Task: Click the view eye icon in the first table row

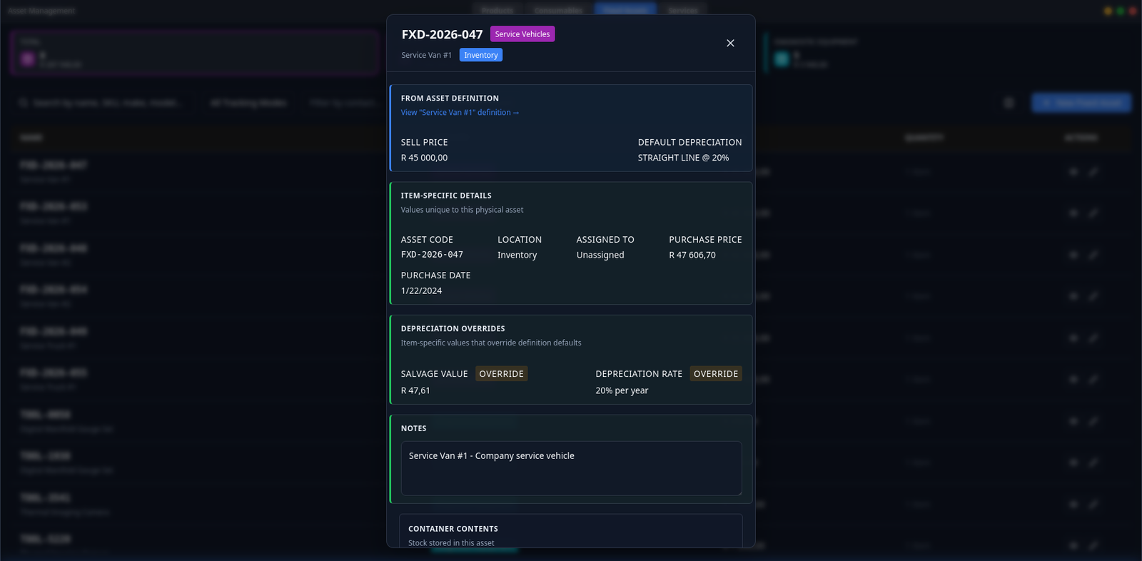Action: tap(1073, 171)
